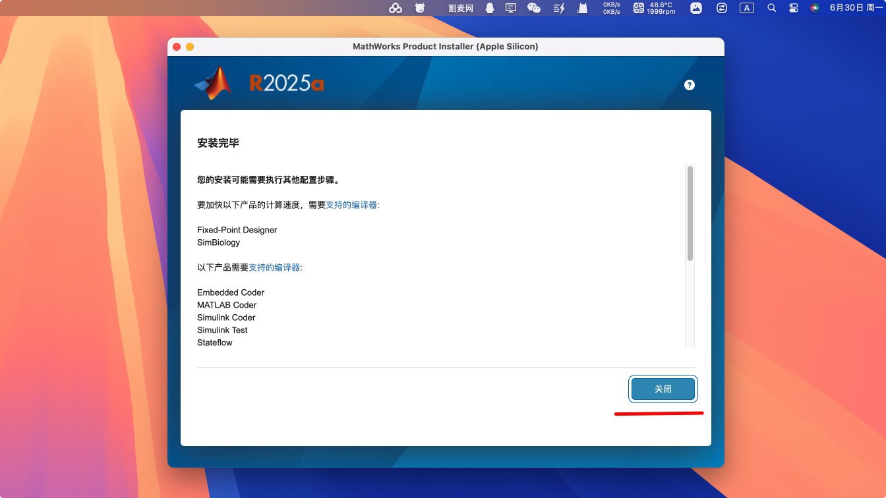This screenshot has height=498, width=886.
Task: Minimize the installer with the yellow button
Action: 190,47
